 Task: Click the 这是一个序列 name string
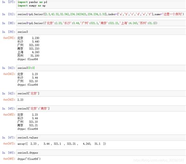(x=173, y=14)
